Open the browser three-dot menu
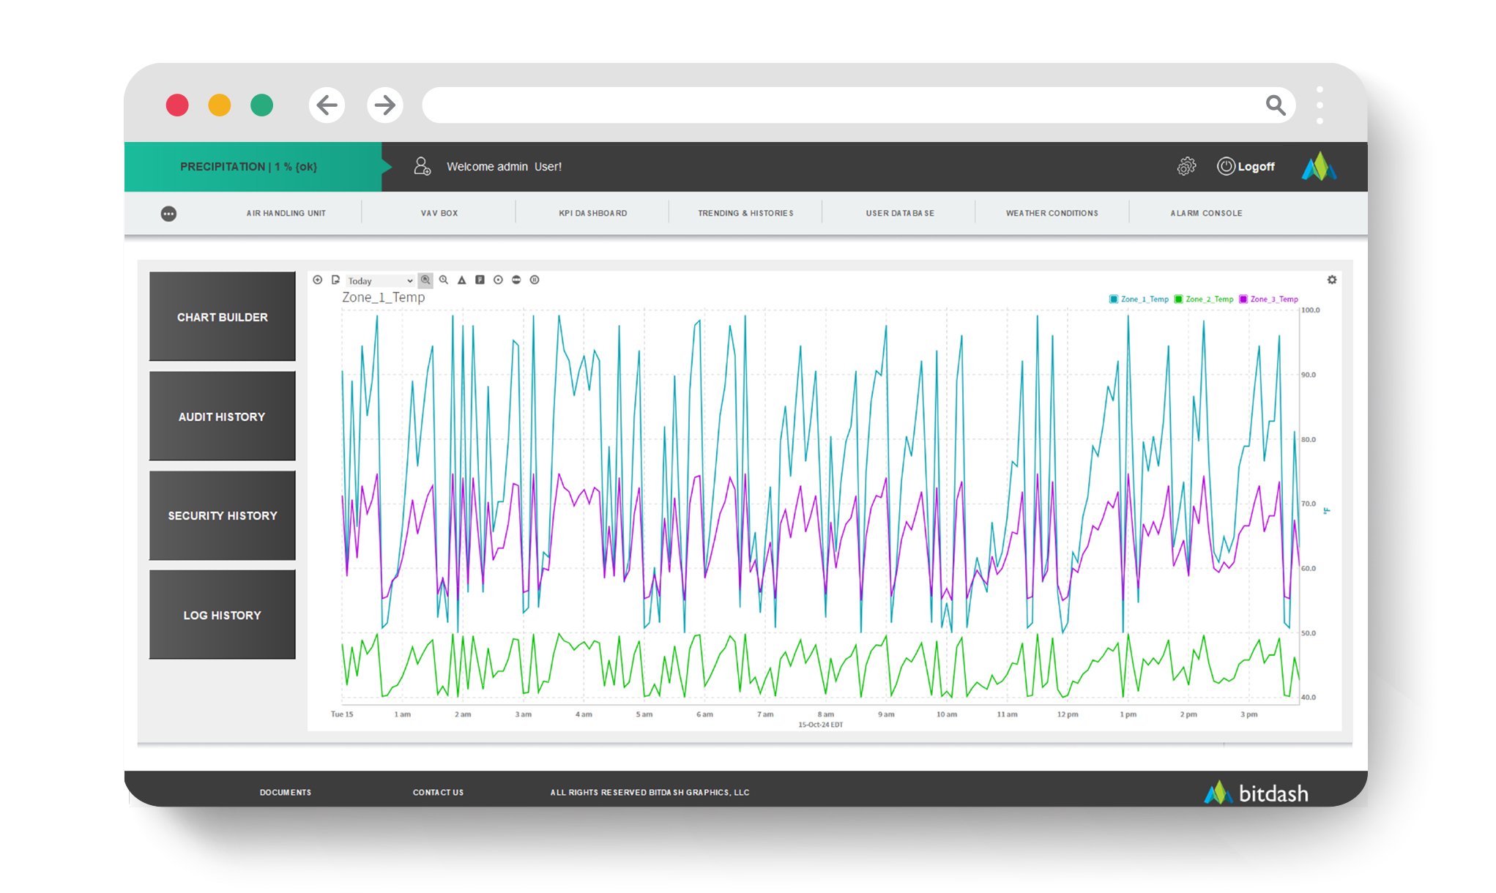This screenshot has width=1496, height=893. click(x=1320, y=105)
